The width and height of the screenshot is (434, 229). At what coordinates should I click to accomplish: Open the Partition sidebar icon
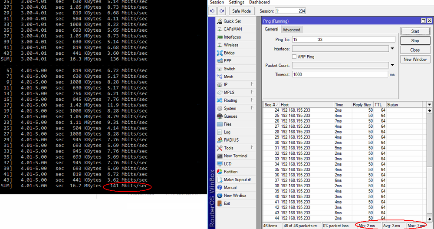click(x=220, y=172)
